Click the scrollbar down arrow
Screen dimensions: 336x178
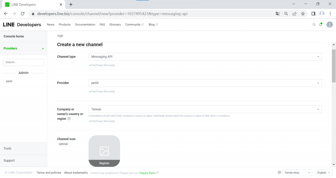tap(334, 165)
